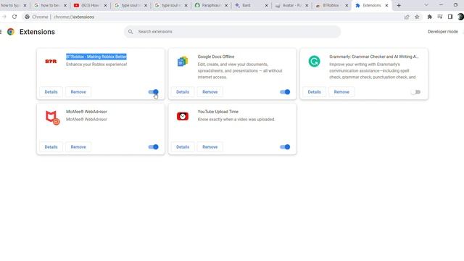Image resolution: width=464 pixels, height=261 pixels.
Task: Close the Bard tab
Action: (x=266, y=5)
